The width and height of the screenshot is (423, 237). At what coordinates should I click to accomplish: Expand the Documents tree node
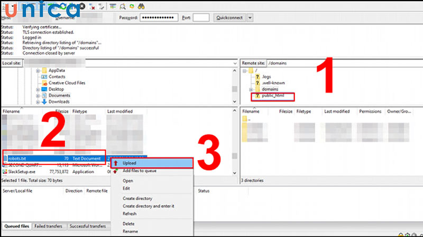tap(38, 96)
